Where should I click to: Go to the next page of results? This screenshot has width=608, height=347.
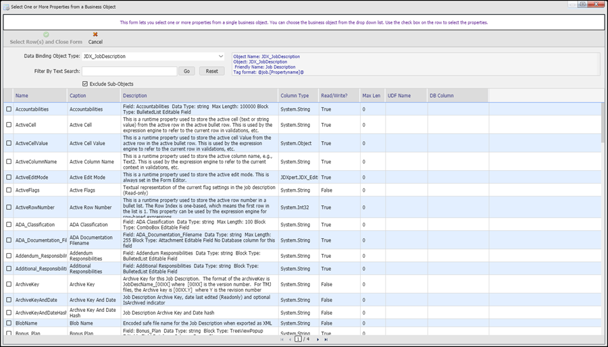[x=318, y=340]
